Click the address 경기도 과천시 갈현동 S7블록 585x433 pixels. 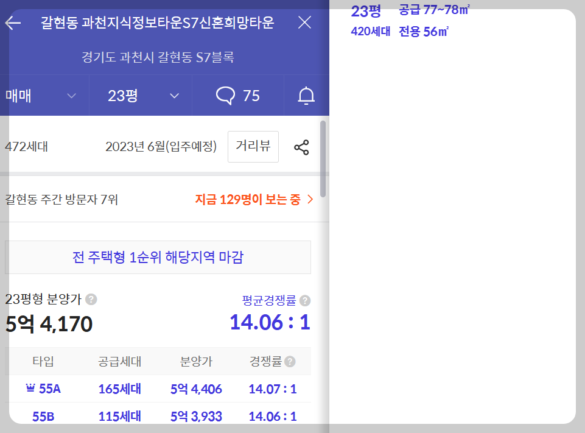tap(158, 57)
